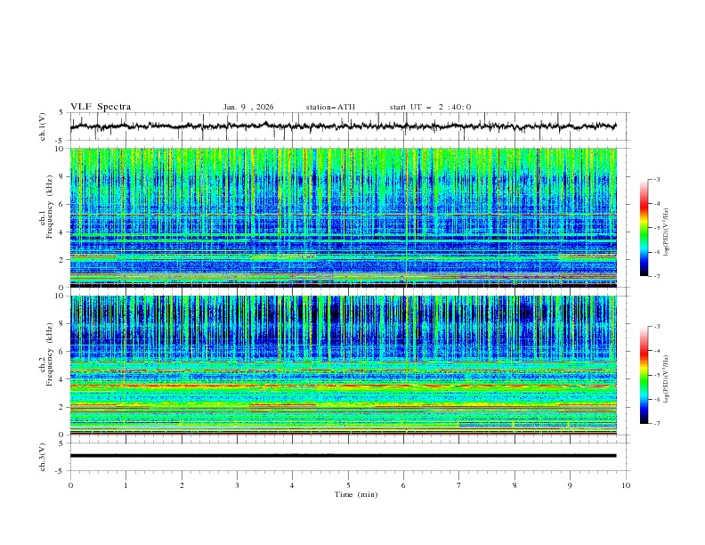The width and height of the screenshot is (705, 545).
Task: Click the "-7" label on ch.2 color bar
Action: click(x=656, y=424)
